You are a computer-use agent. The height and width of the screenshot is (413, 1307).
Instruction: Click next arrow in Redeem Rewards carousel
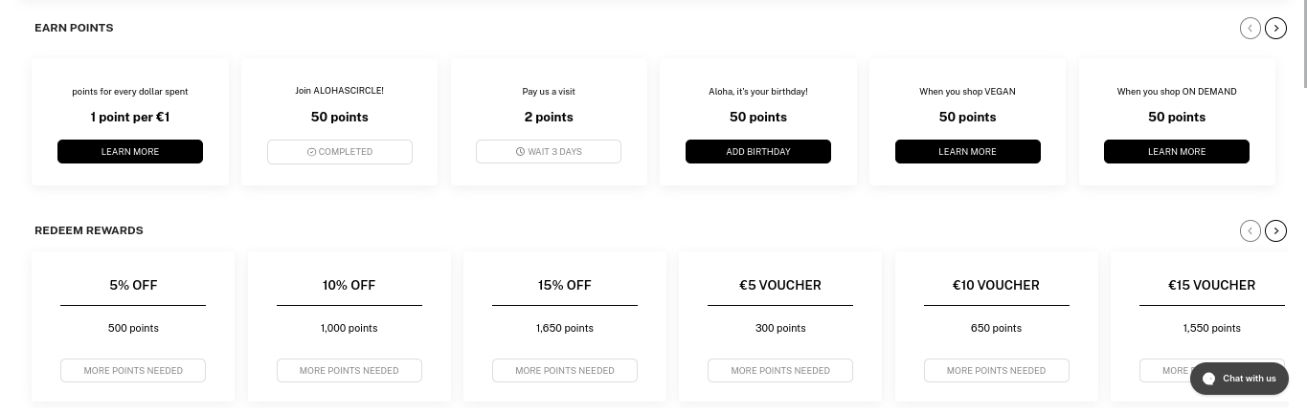tap(1275, 230)
